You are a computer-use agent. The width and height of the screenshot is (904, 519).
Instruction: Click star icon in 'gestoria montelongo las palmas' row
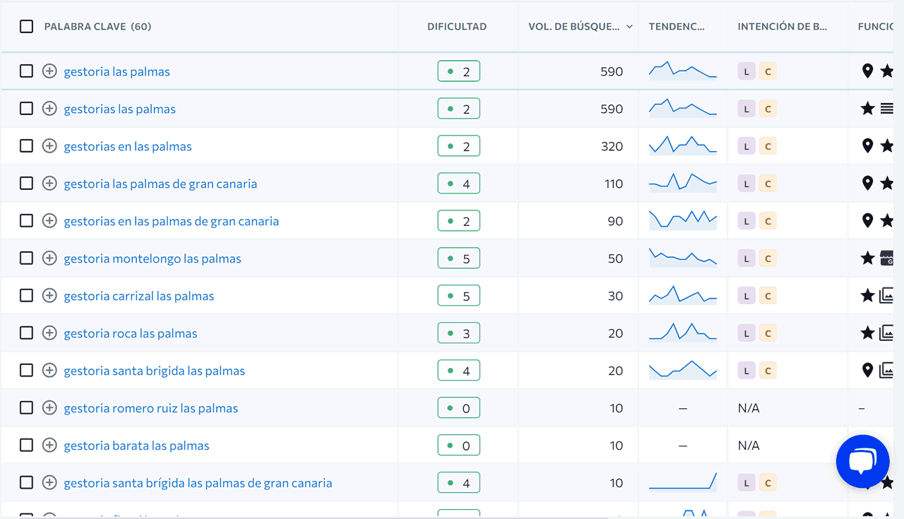click(868, 258)
